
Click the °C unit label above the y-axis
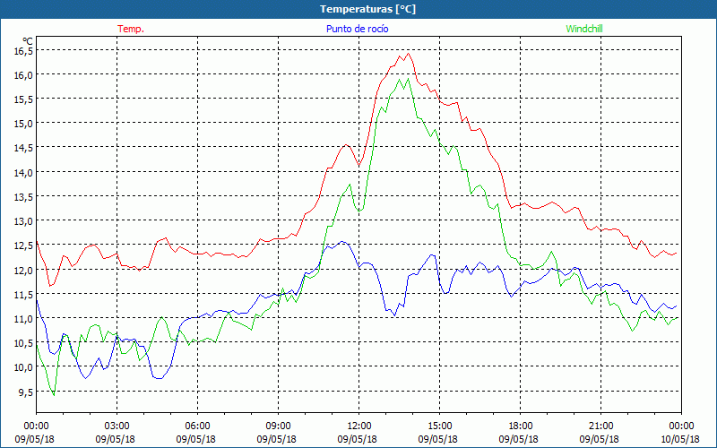point(28,41)
